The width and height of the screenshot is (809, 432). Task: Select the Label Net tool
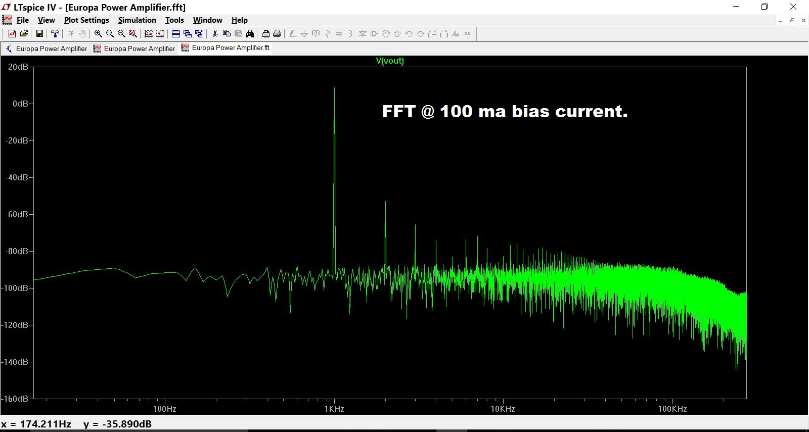316,34
